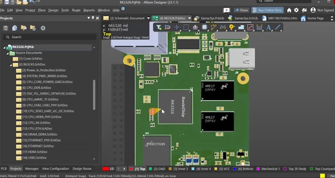
Task: Click the notifications muted icon
Action: click(304, 10)
